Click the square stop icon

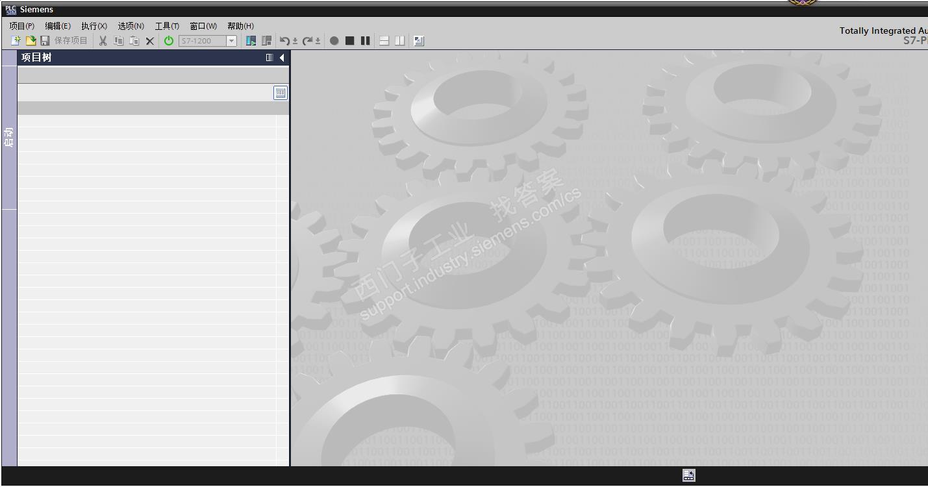point(349,41)
